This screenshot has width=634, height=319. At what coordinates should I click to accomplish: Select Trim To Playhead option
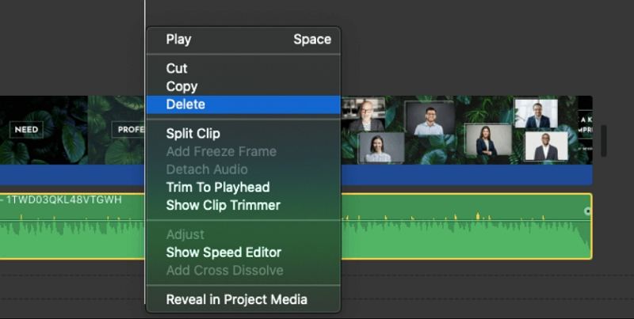coord(243,187)
